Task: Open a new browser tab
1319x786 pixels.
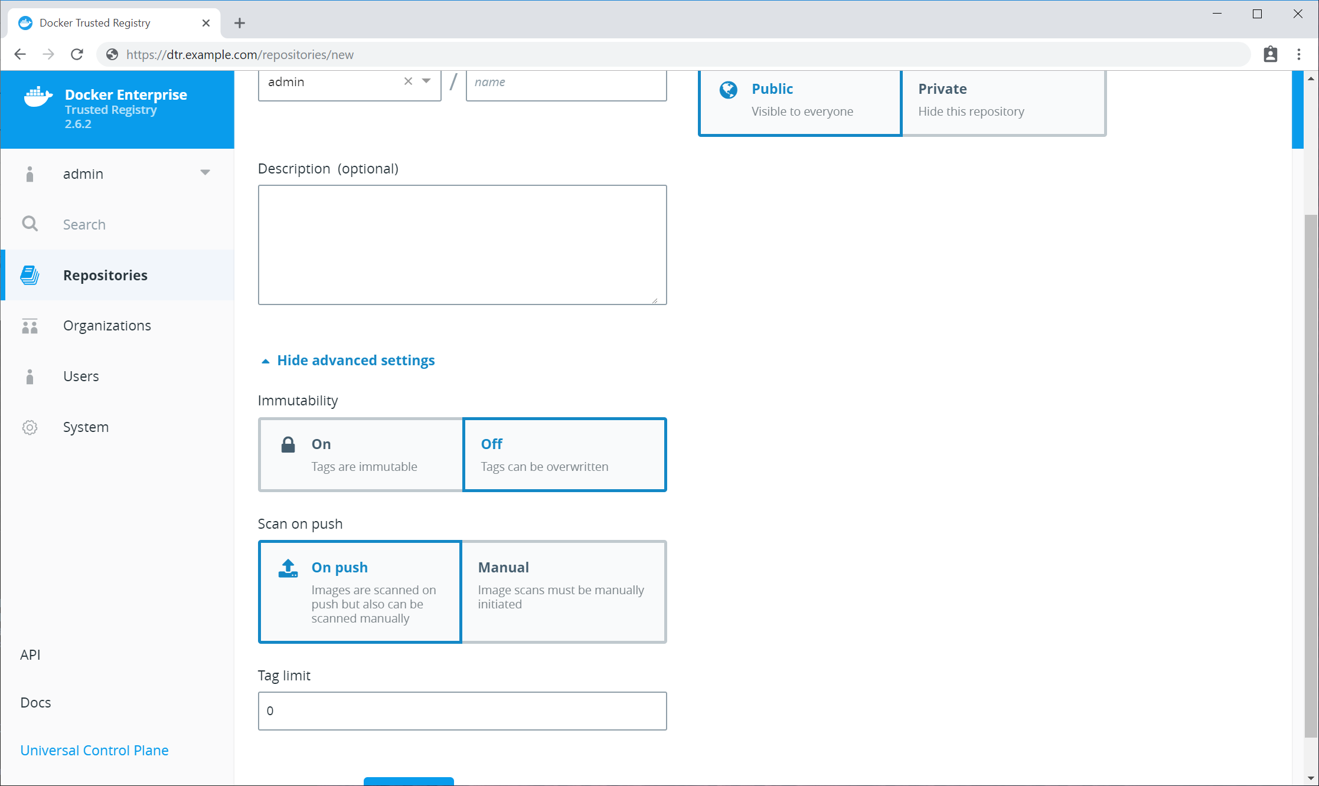Action: (239, 23)
